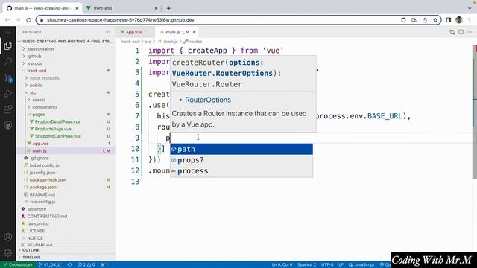Screen dimensions: 477x268
Task: Select the process autocomplete suggestion
Action: 241,171
